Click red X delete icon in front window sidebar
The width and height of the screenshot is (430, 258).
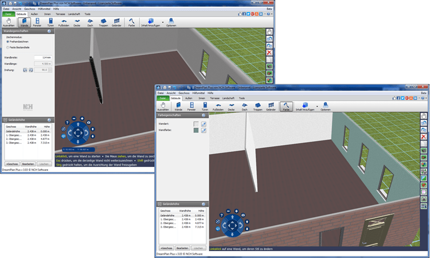[x=424, y=136]
